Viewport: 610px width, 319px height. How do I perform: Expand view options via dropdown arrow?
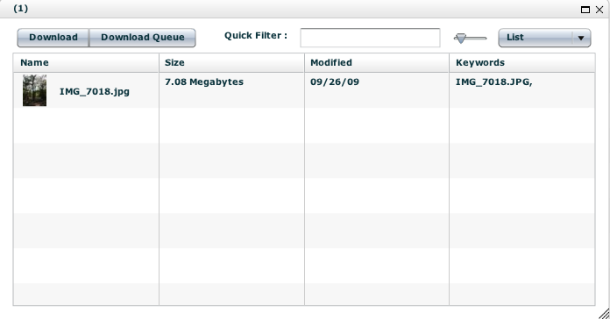581,39
